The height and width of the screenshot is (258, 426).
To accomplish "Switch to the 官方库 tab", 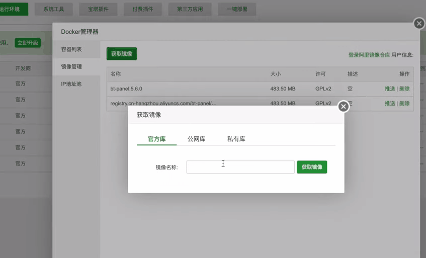I will [157, 139].
